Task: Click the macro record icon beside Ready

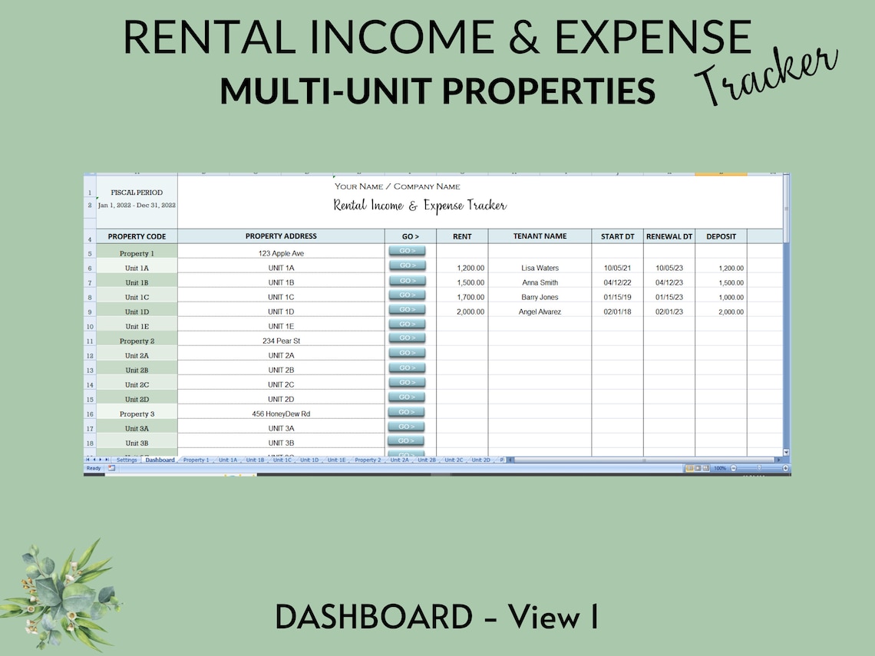Action: 111,468
